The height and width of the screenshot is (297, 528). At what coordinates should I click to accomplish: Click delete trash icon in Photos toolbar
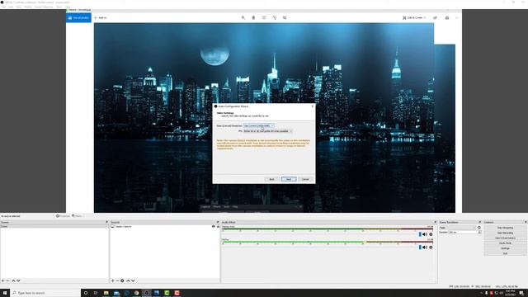253,17
